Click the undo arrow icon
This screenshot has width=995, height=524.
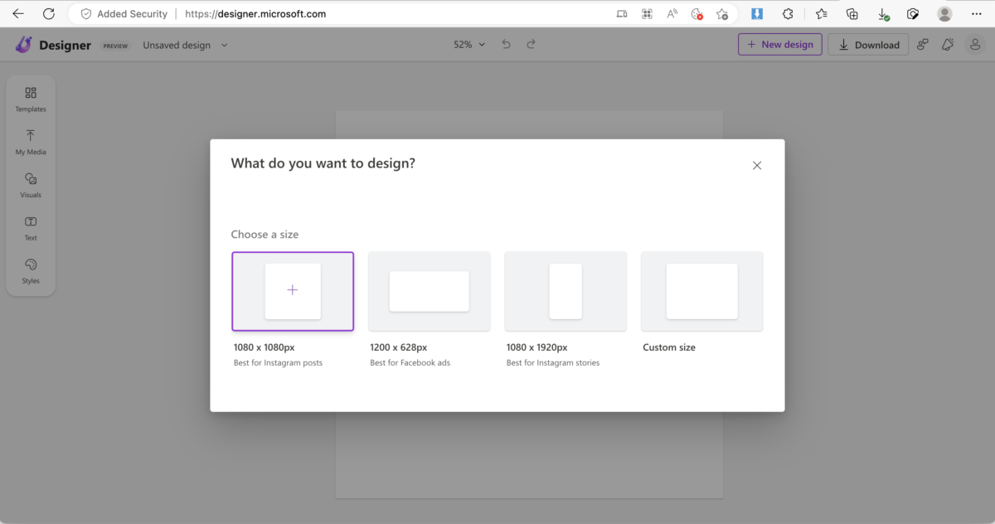coord(506,45)
